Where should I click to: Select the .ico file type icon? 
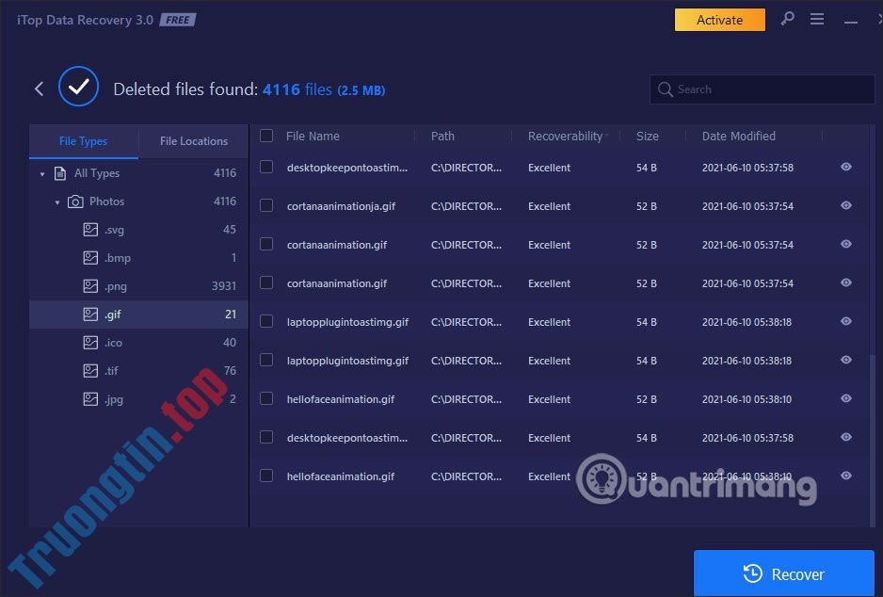(90, 343)
